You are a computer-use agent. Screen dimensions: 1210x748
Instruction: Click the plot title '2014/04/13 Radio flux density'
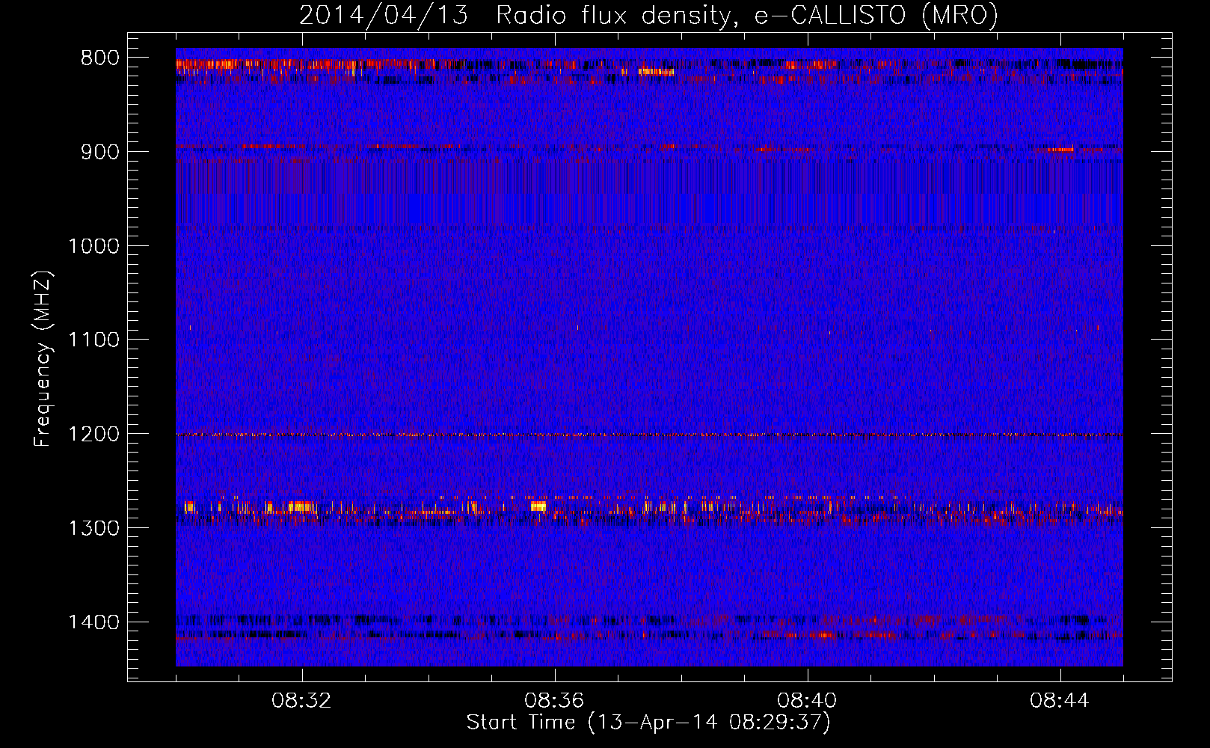click(516, 15)
